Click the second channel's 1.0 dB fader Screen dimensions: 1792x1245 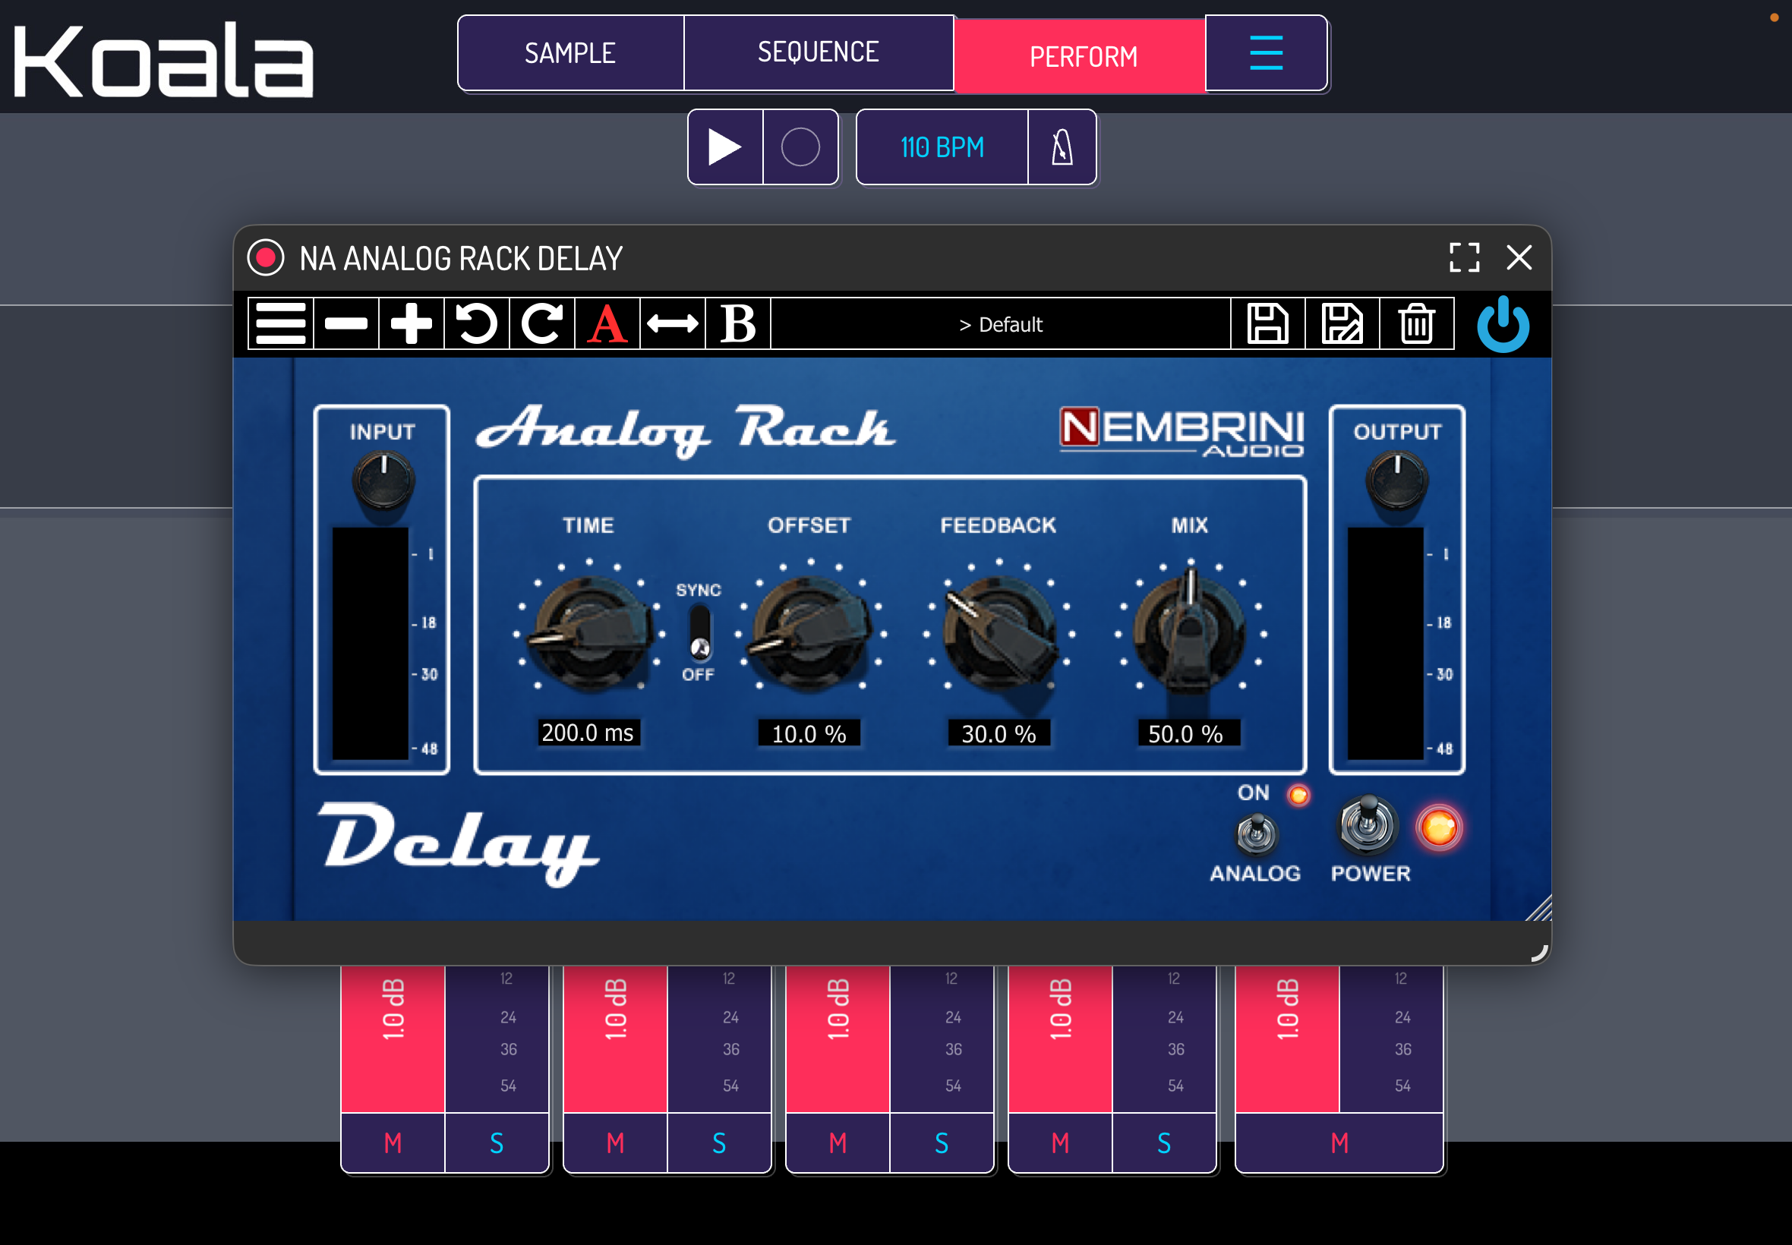616,1039
